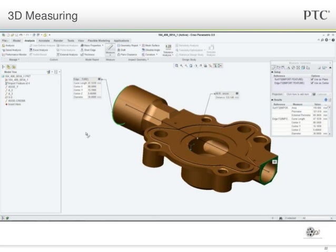Collapse the edge callout panel icon

coord(99,79)
